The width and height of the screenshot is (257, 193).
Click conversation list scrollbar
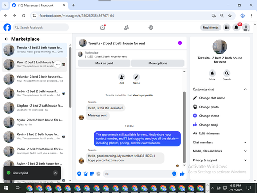(70, 77)
